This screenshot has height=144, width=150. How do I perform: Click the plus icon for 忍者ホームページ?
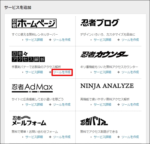coord(50,40)
